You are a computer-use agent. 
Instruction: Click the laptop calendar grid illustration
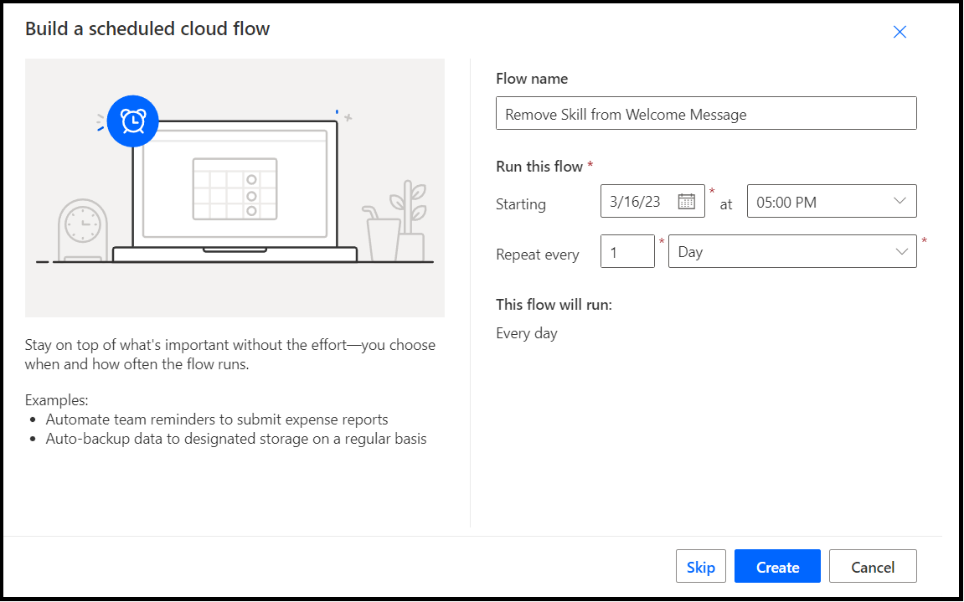[x=225, y=188]
